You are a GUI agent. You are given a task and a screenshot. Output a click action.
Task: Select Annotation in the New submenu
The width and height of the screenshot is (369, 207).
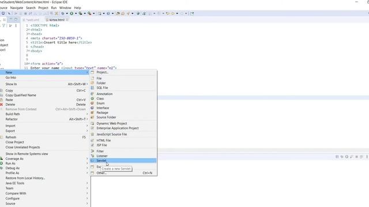[123, 94]
